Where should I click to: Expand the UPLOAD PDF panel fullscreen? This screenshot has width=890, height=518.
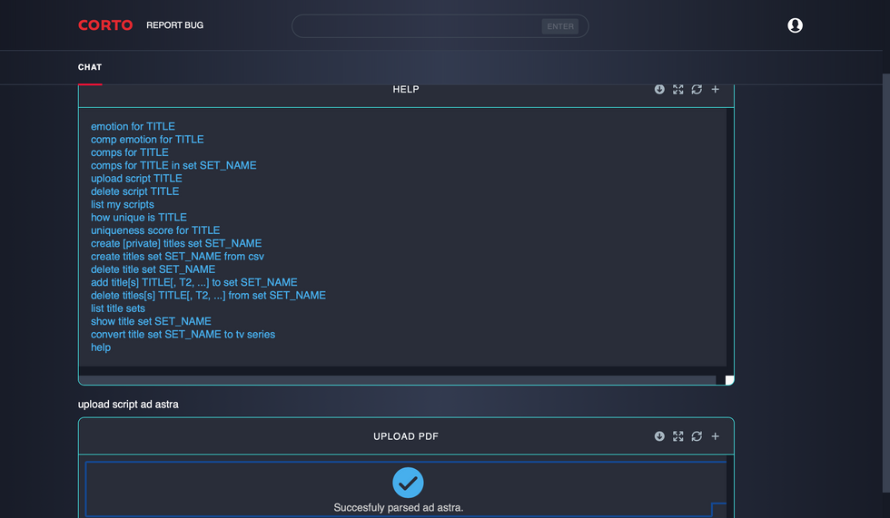677,435
